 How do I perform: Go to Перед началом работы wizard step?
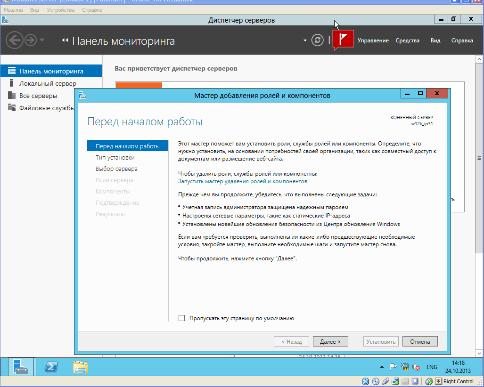(x=128, y=146)
